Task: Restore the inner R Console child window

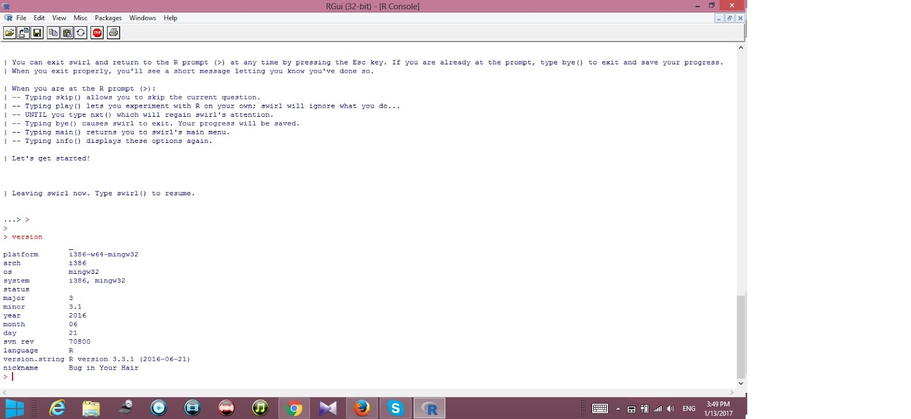Action: click(x=729, y=18)
